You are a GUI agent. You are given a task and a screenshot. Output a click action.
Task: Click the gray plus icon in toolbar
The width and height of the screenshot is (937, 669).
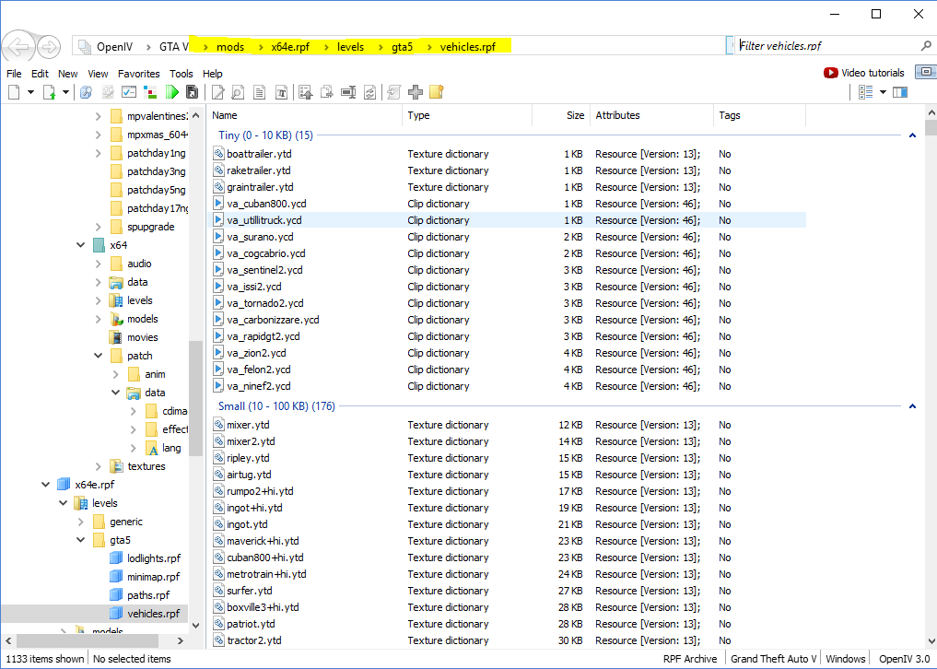click(416, 92)
